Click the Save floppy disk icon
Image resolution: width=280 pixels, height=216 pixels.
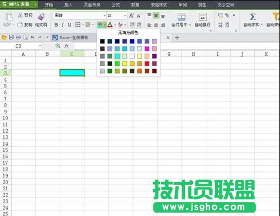[x=11, y=37]
